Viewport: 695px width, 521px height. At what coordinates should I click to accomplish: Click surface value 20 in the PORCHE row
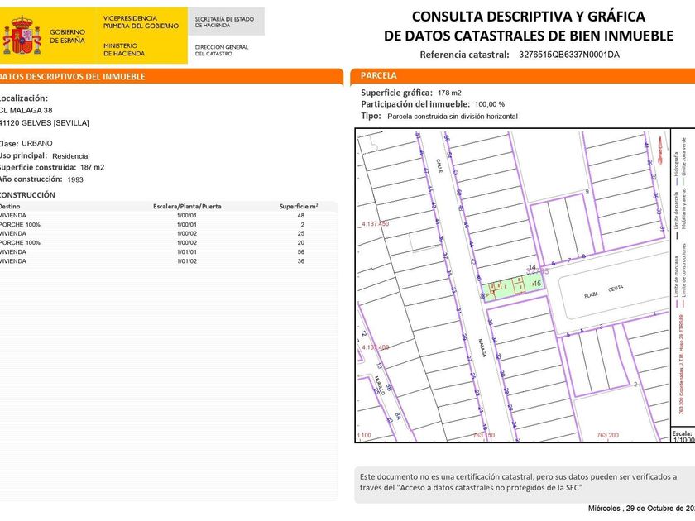pos(301,243)
